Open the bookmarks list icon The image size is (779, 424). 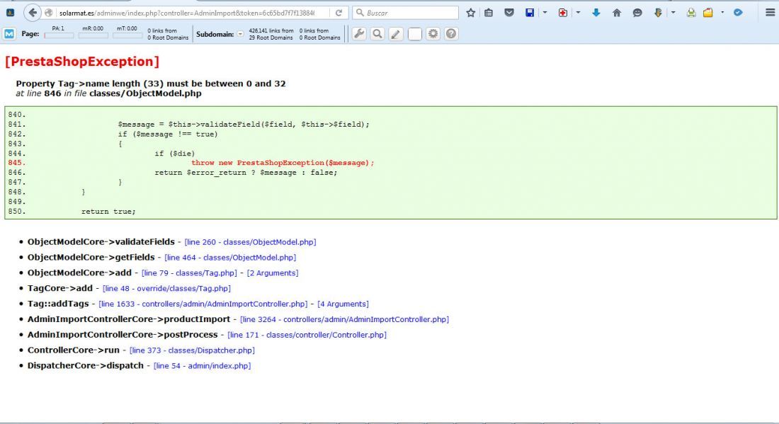coord(489,13)
